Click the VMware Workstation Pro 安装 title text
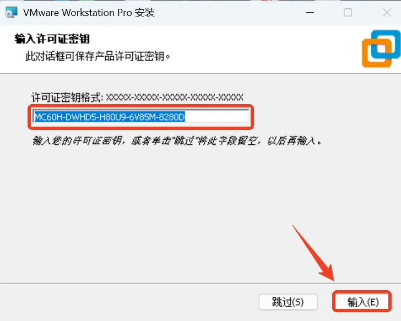 click(89, 12)
